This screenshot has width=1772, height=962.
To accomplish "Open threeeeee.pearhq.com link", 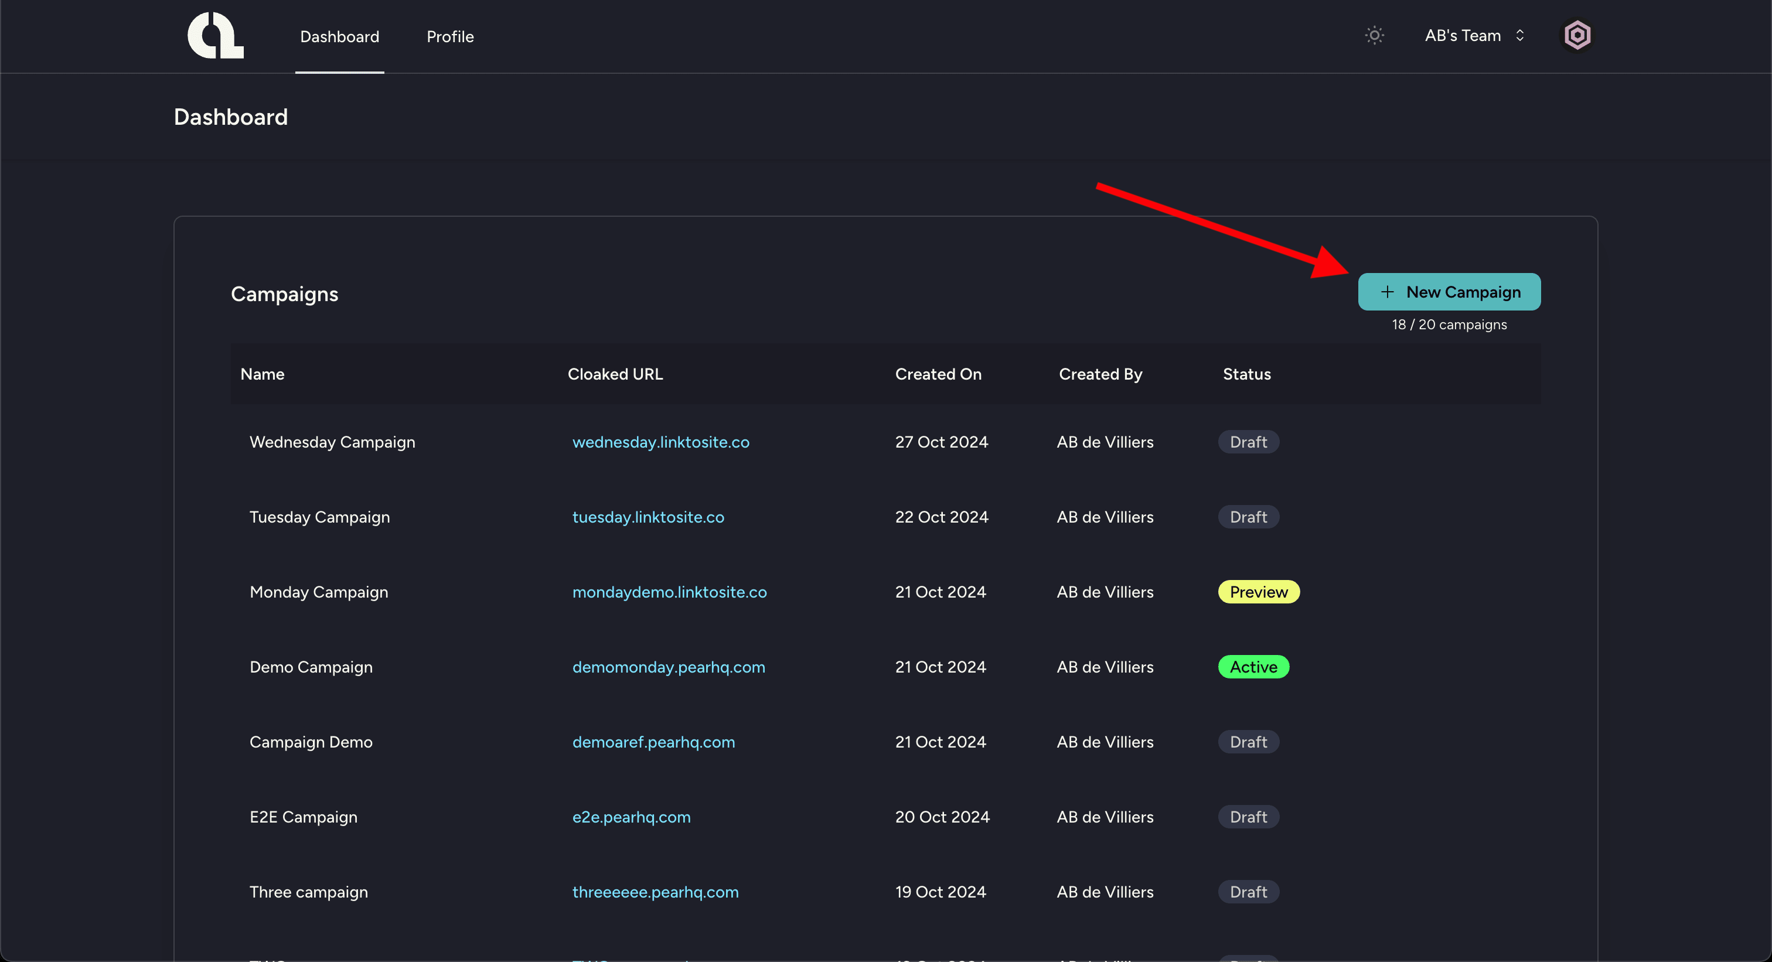I will tap(655, 892).
